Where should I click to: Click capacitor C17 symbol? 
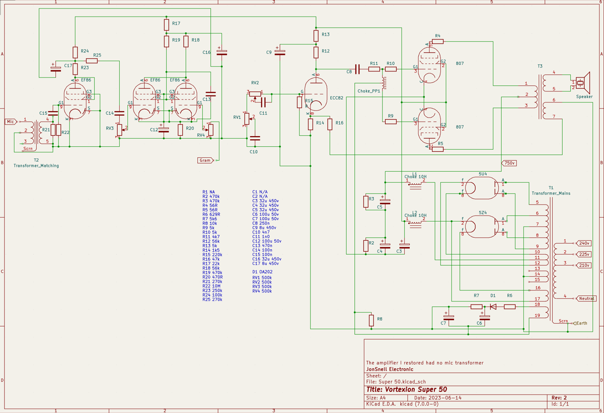click(x=55, y=68)
